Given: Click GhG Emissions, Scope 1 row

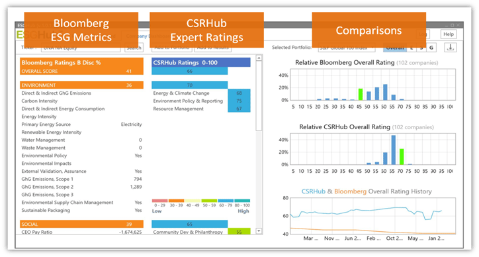Looking at the screenshot, I should (x=81, y=179).
